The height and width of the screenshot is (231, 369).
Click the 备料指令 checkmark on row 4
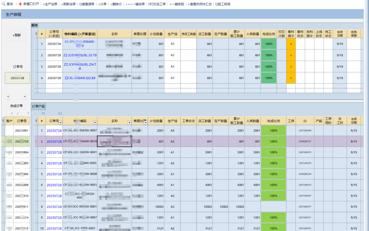(x=291, y=78)
